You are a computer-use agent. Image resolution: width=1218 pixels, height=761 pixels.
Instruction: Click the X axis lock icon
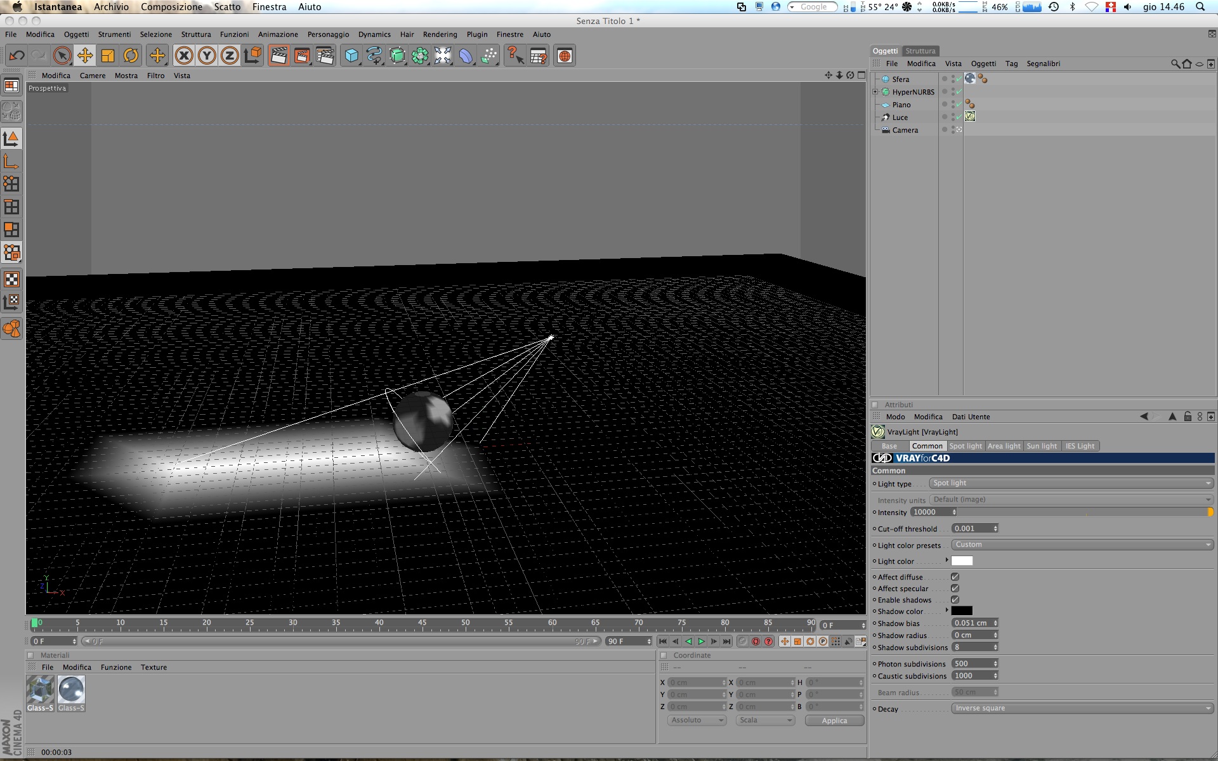184,56
